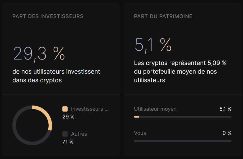This screenshot has height=159, width=243.
Task: Click the 71 % legend value
Action: [68, 142]
